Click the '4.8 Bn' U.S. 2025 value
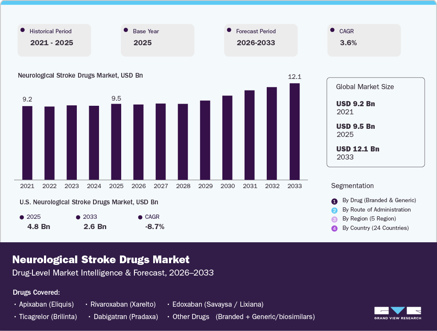 [39, 226]
